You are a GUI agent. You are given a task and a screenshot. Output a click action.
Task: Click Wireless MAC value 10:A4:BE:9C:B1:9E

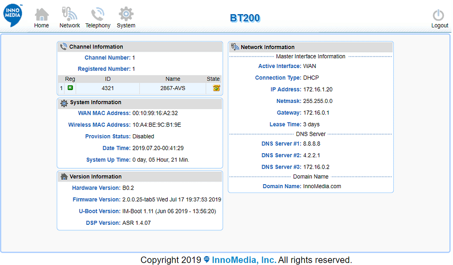tap(157, 125)
